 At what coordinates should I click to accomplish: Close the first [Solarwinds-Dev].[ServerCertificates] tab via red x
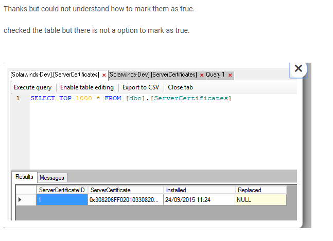(104, 75)
